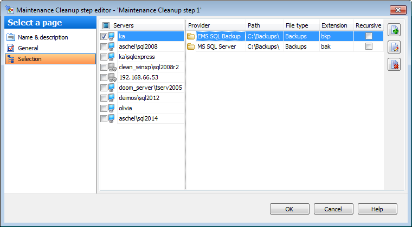Uncheck the ka server checkbox
The height and width of the screenshot is (227, 412).
(104, 36)
